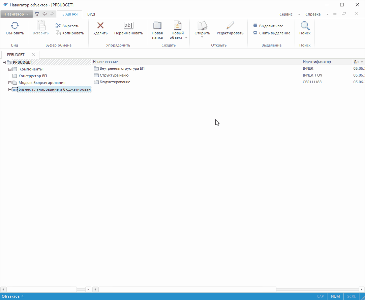Open the Сервис menu

click(286, 14)
